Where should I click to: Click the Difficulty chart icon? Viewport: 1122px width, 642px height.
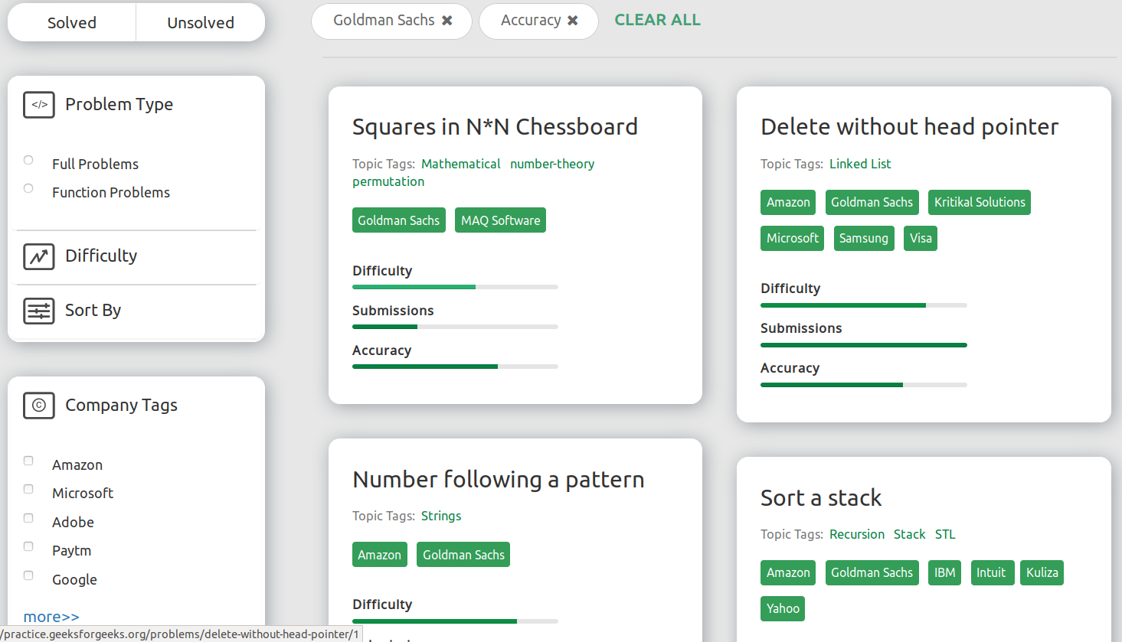[x=39, y=256]
